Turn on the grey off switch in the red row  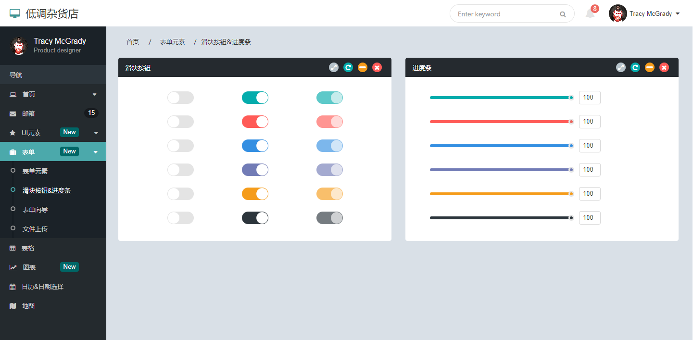pos(180,122)
